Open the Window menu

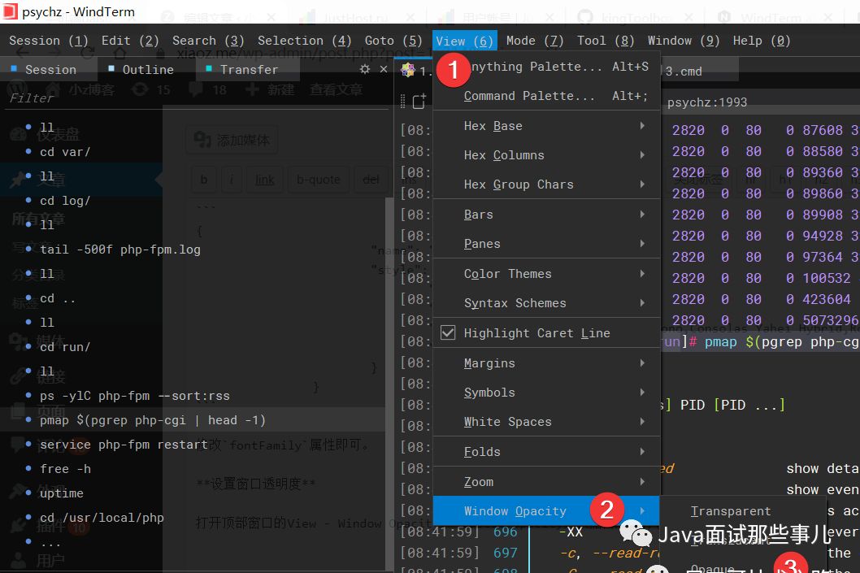pyautogui.click(x=684, y=41)
